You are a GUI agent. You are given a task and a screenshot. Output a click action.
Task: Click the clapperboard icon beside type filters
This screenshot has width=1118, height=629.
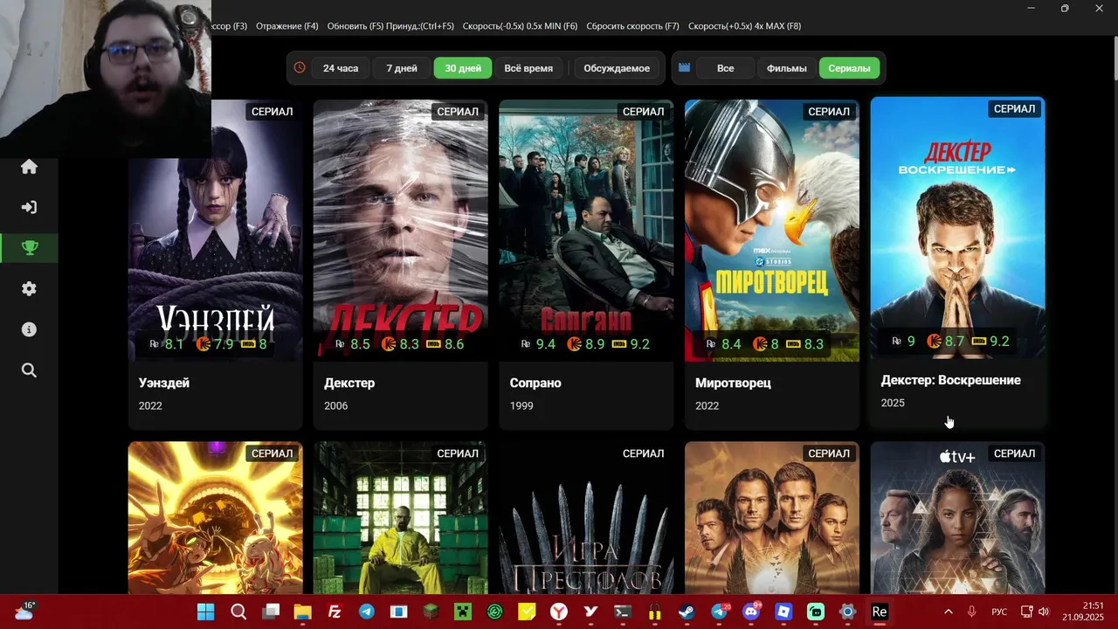click(x=684, y=67)
